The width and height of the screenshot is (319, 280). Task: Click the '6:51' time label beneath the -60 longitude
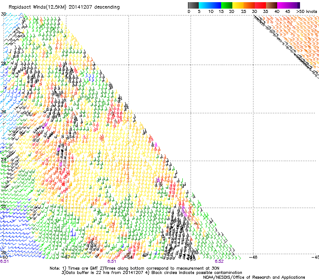[x=4, y=261]
